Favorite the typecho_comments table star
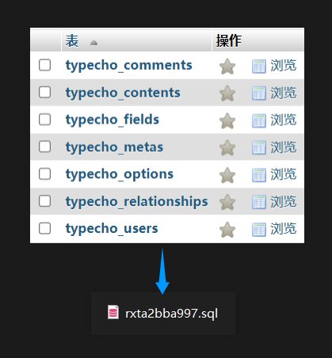This screenshot has width=332, height=358. (227, 66)
